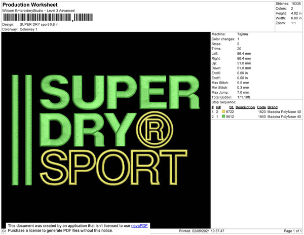The width and height of the screenshot is (304, 235).
Task: Click the Madeira PolyNeon 40 brand in row 1
Action: pyautogui.click(x=284, y=112)
